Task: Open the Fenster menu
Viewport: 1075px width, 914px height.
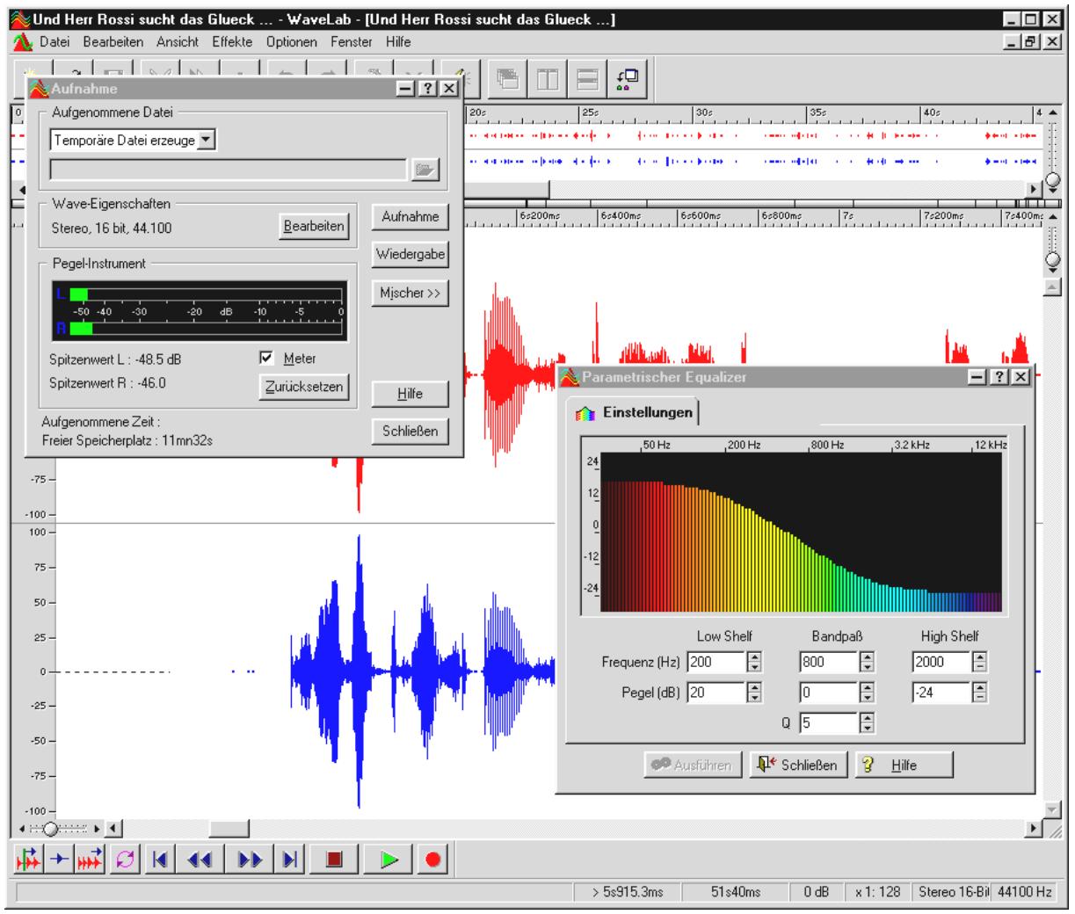Action: coord(352,42)
